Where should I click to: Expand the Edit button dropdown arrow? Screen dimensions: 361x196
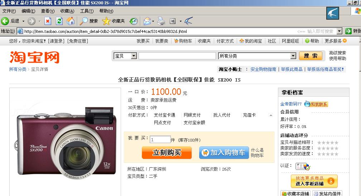pos(180,21)
